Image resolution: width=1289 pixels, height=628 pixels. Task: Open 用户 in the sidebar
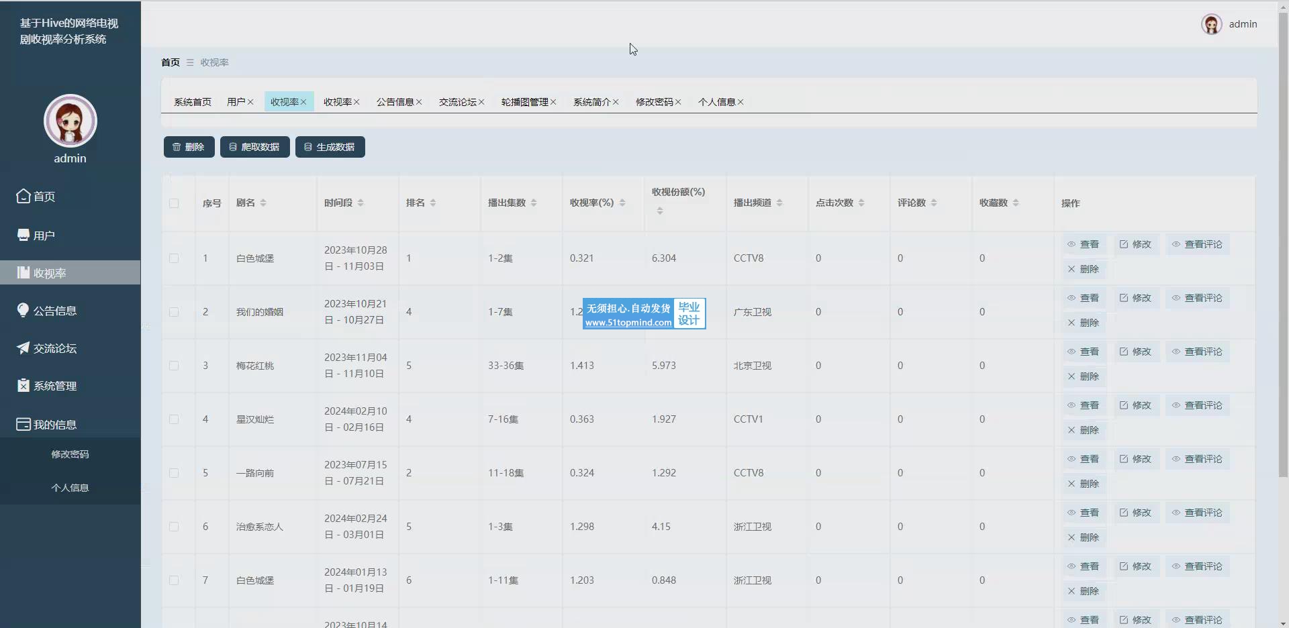pyautogui.click(x=70, y=235)
